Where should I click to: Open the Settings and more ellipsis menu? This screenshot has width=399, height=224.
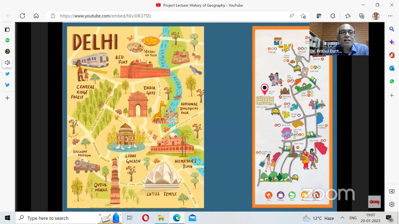coord(390,16)
